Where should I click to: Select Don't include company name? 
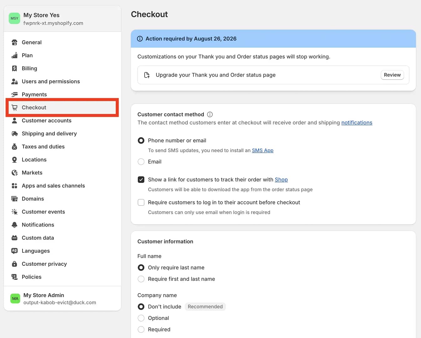141,307
